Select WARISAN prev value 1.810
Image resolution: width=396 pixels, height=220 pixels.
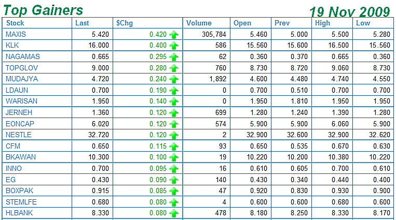pyautogui.click(x=299, y=101)
